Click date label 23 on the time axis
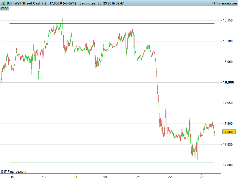238x179 pixels. click(201, 177)
